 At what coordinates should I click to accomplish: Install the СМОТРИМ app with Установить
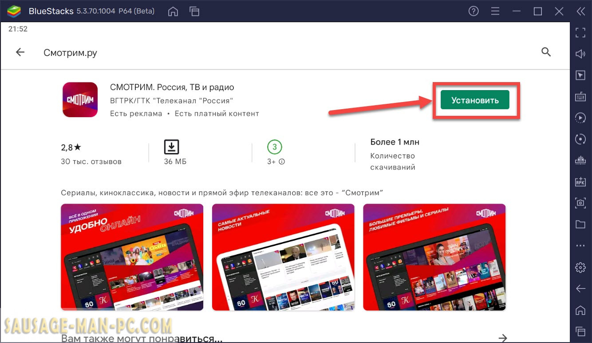pyautogui.click(x=475, y=100)
